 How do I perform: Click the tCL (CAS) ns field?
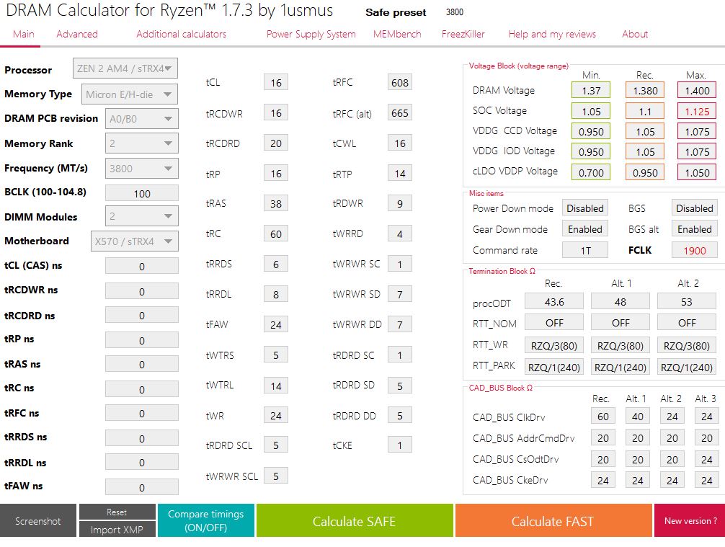(141, 267)
